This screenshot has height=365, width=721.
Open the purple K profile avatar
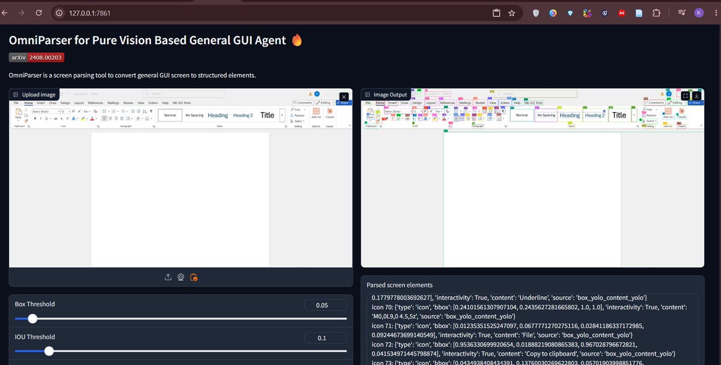[x=699, y=13]
